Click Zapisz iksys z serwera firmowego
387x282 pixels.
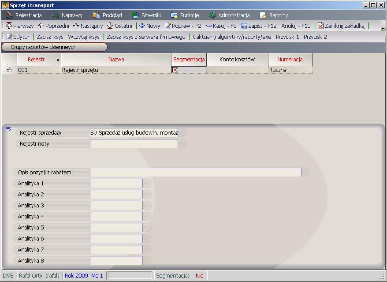click(146, 37)
